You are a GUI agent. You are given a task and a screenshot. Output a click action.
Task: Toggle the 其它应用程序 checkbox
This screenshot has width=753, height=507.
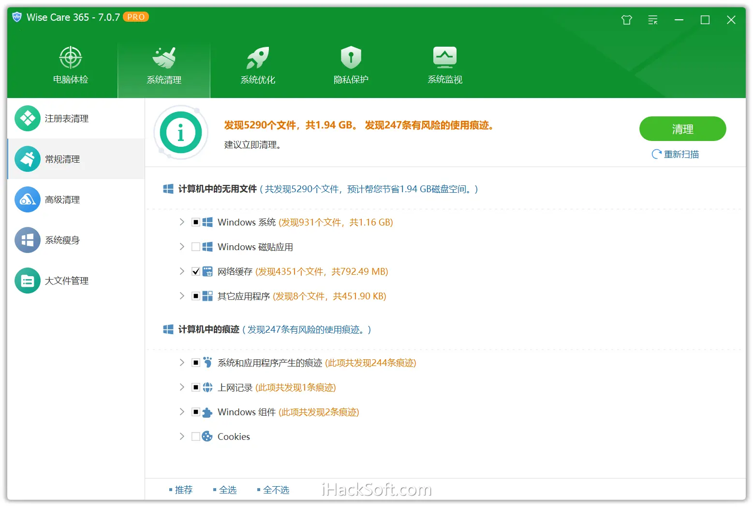coord(196,296)
